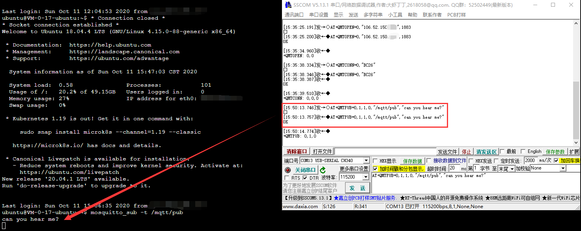Open the 加校验 None checksum dropdown
The height and width of the screenshot is (231, 581).
563,168
